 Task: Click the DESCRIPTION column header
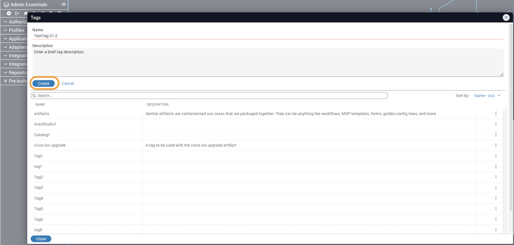(158, 105)
